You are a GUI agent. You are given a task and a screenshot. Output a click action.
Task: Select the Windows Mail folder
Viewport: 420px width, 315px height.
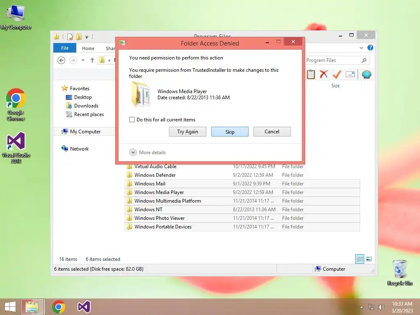tap(242, 183)
